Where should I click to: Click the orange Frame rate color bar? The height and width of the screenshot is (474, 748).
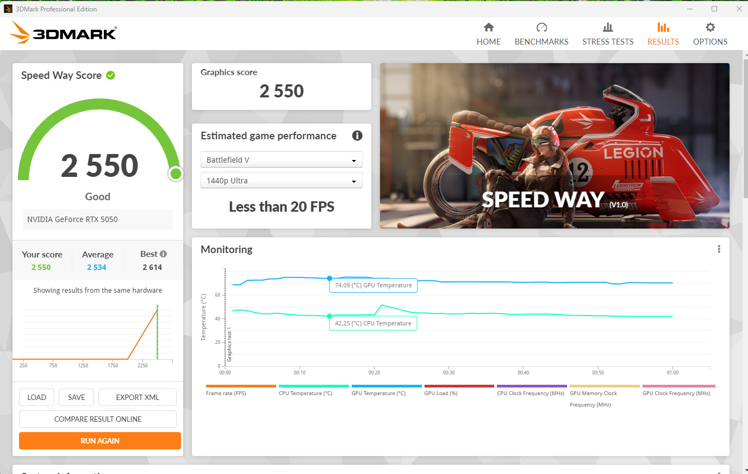point(241,386)
